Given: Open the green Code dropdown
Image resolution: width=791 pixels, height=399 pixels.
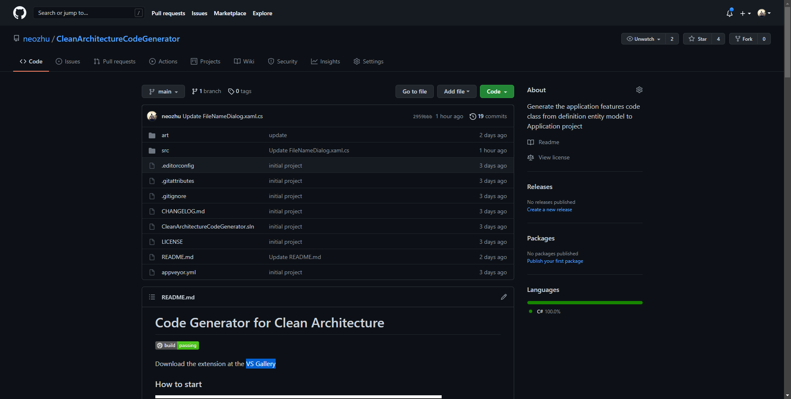Looking at the screenshot, I should pyautogui.click(x=497, y=91).
